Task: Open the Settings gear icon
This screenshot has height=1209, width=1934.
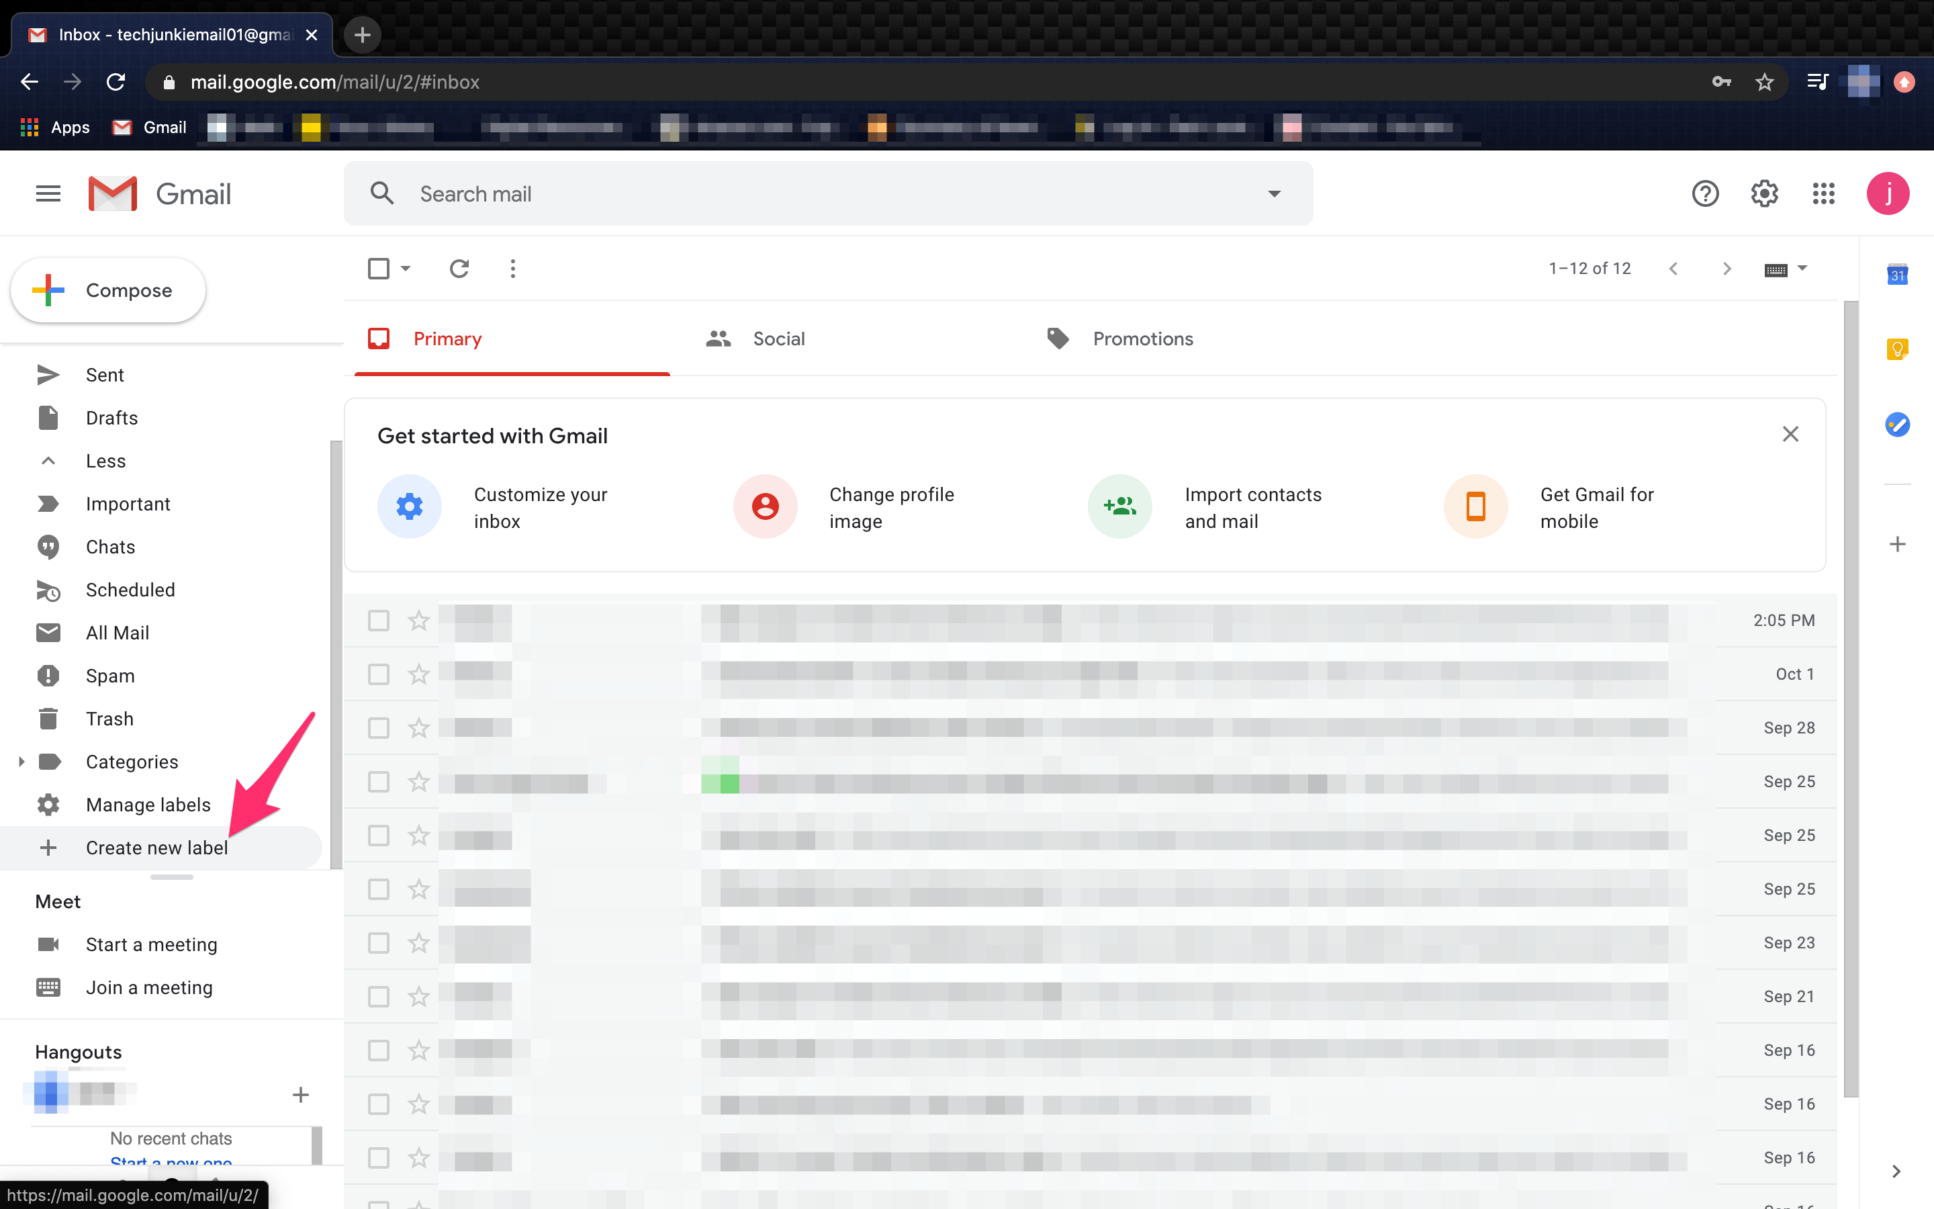Action: pyautogui.click(x=1764, y=193)
